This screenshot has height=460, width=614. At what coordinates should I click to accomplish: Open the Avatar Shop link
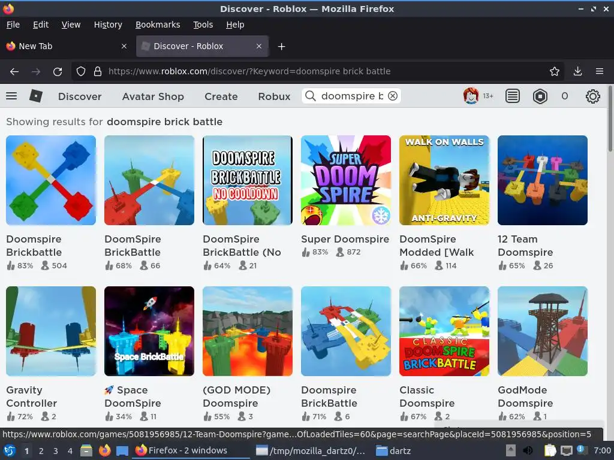(x=153, y=96)
